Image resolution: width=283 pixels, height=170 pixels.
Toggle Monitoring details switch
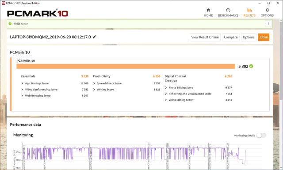pyautogui.click(x=261, y=136)
